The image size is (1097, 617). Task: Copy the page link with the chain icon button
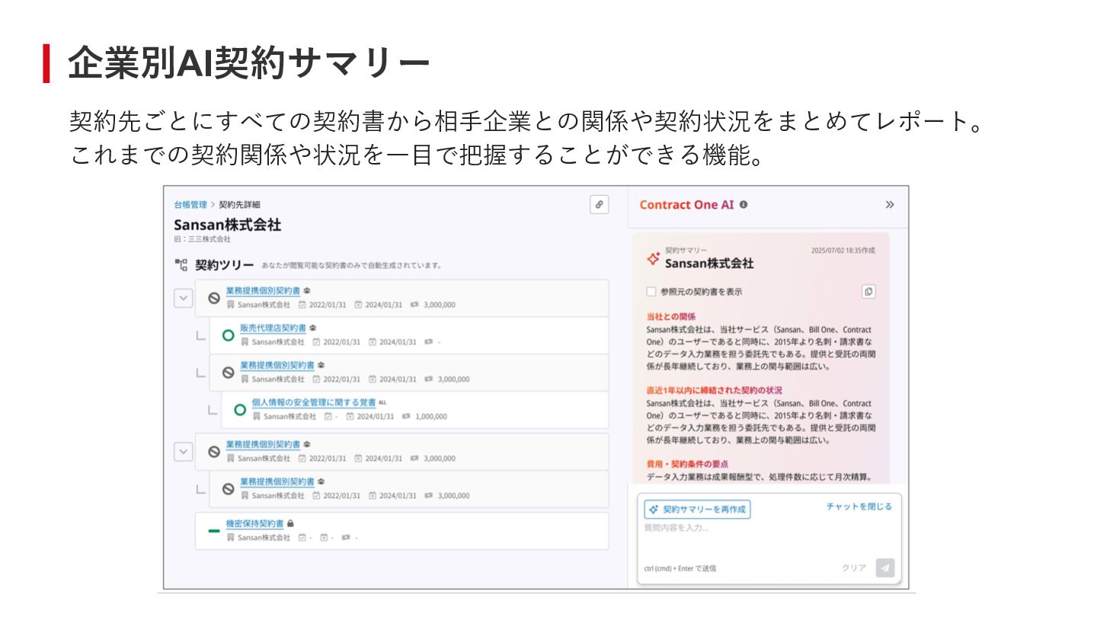600,204
